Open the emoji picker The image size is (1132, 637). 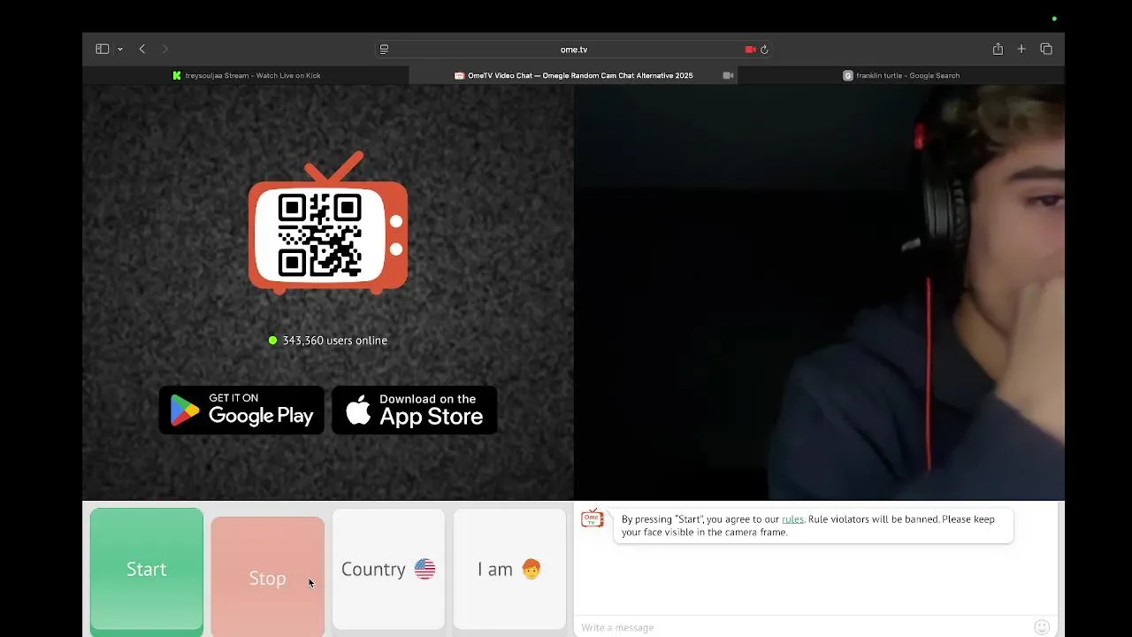point(1042,627)
